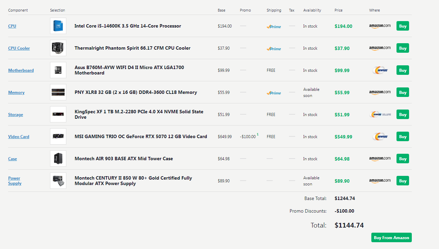Click the -$100.00 promo in Video Card row
The image size is (439, 249).
(x=248, y=137)
